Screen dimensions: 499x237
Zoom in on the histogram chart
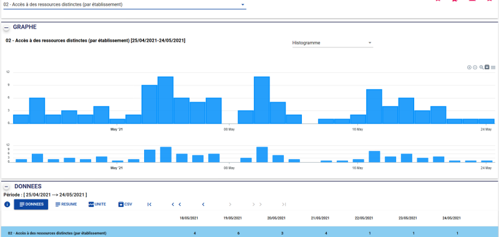469,67
